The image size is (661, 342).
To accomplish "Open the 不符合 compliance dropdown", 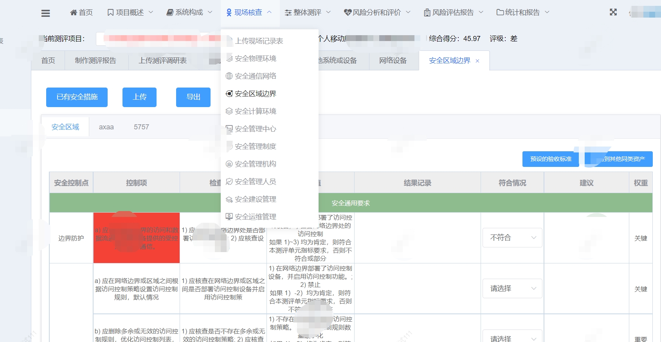I will point(512,238).
